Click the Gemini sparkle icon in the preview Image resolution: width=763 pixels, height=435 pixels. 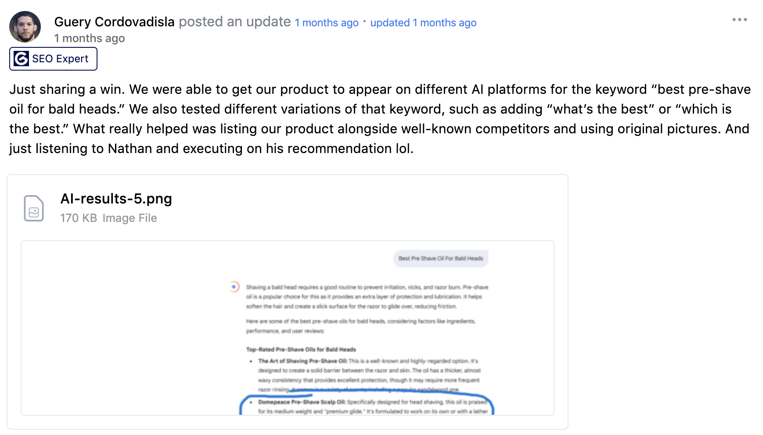pos(234,287)
